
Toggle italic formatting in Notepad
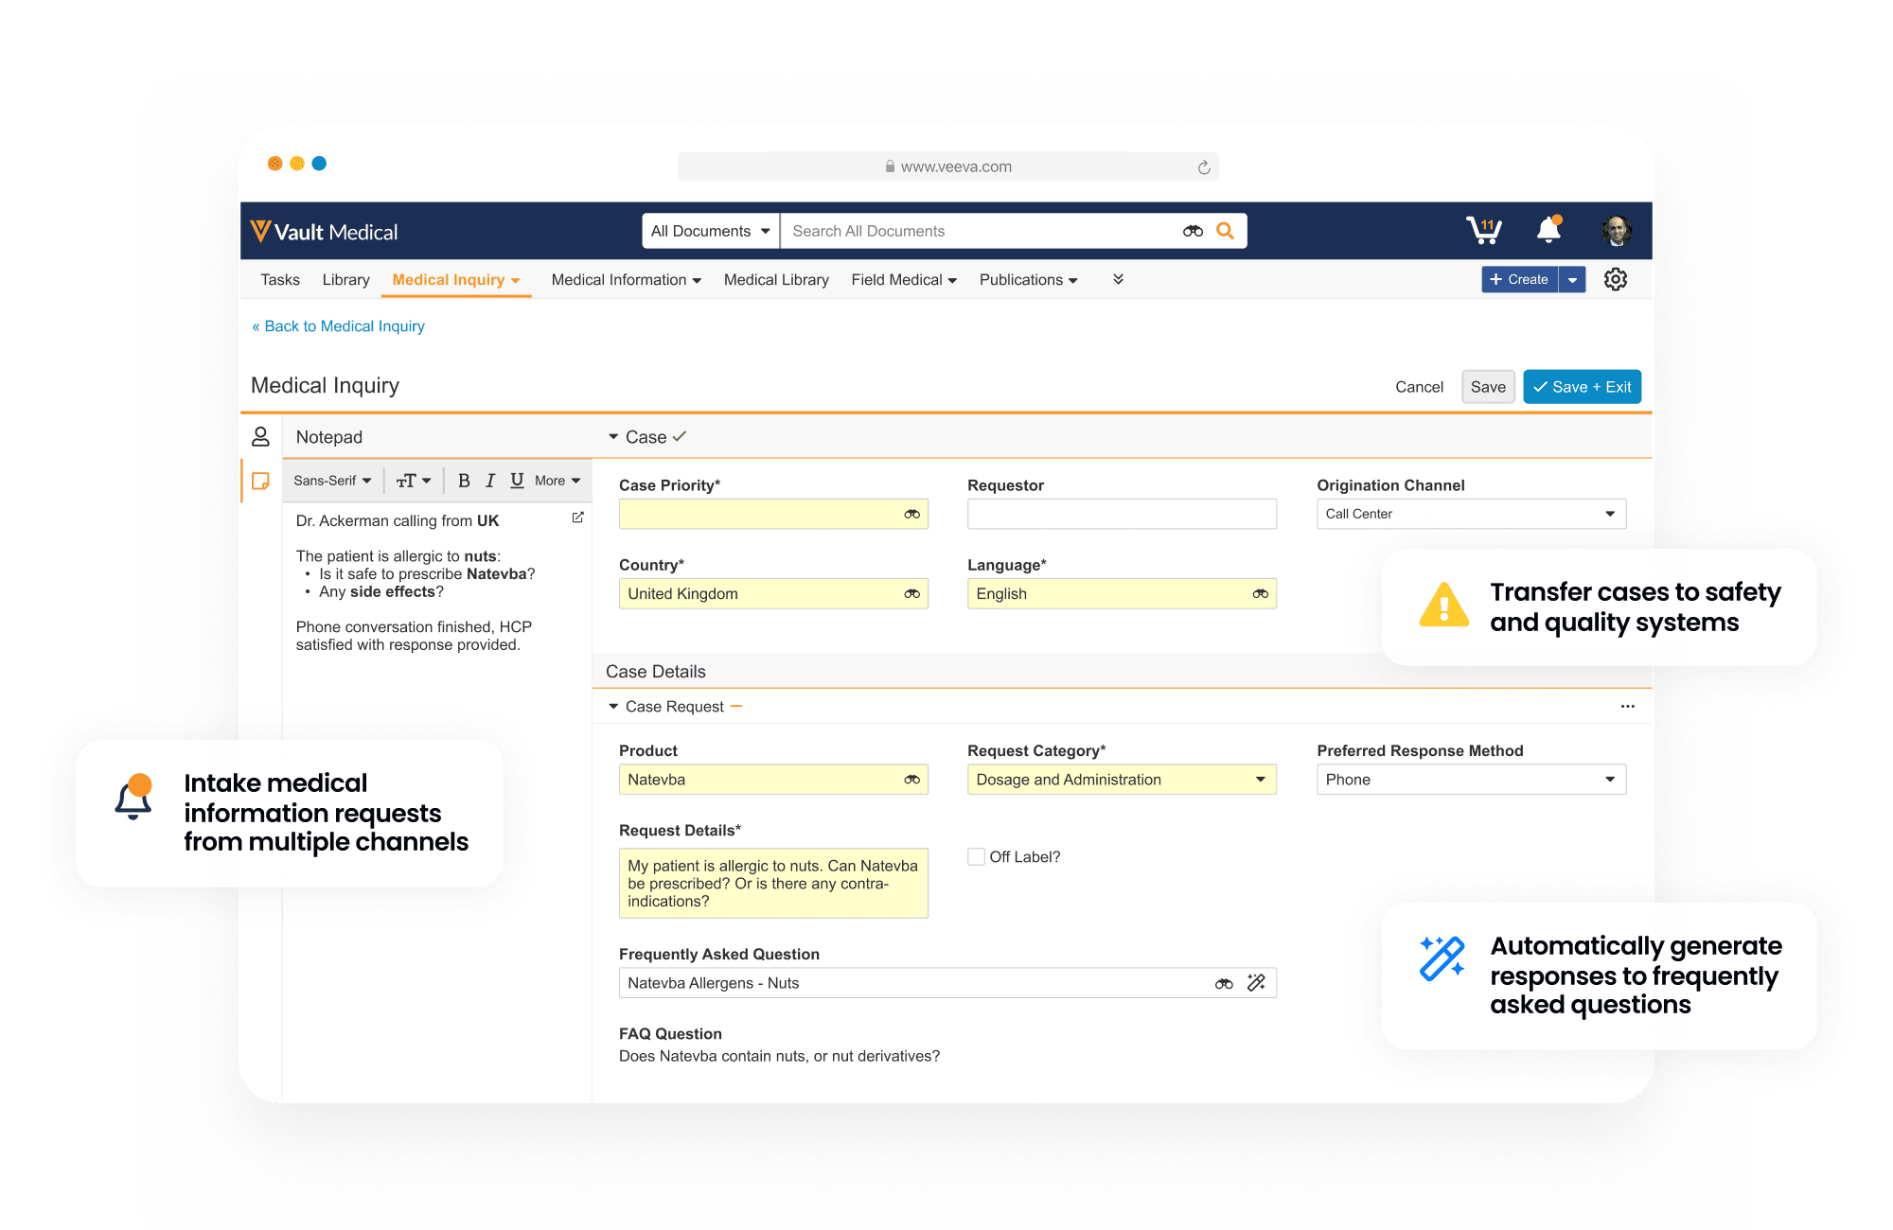(x=490, y=481)
